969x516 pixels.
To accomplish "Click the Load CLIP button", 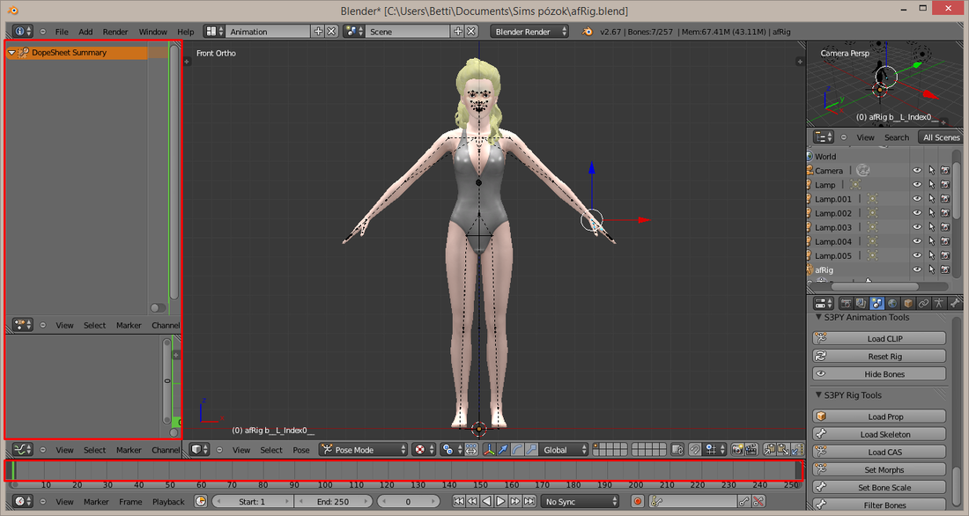I will (x=879, y=338).
